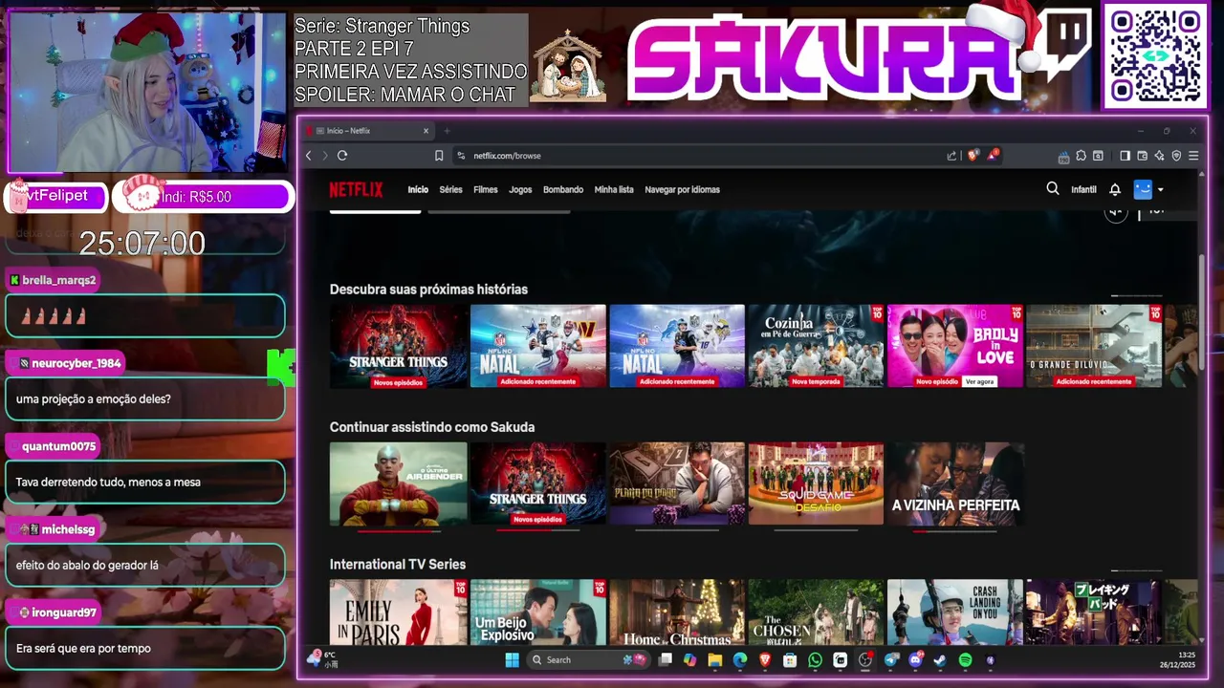Open Home for Christmas thumbnail
This screenshot has height=688, width=1224.
677,613
